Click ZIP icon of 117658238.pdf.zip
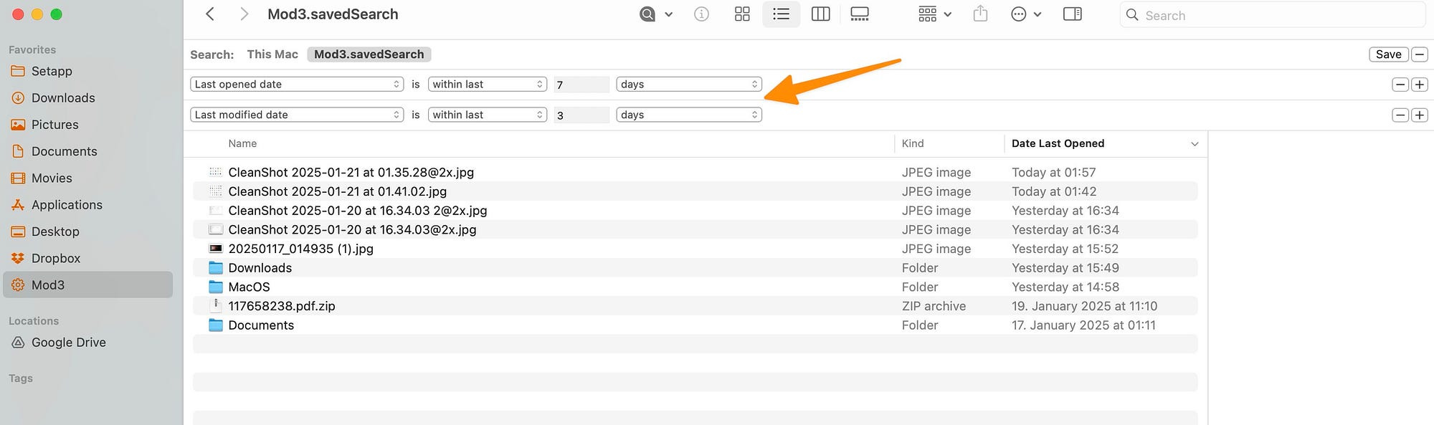 point(216,305)
